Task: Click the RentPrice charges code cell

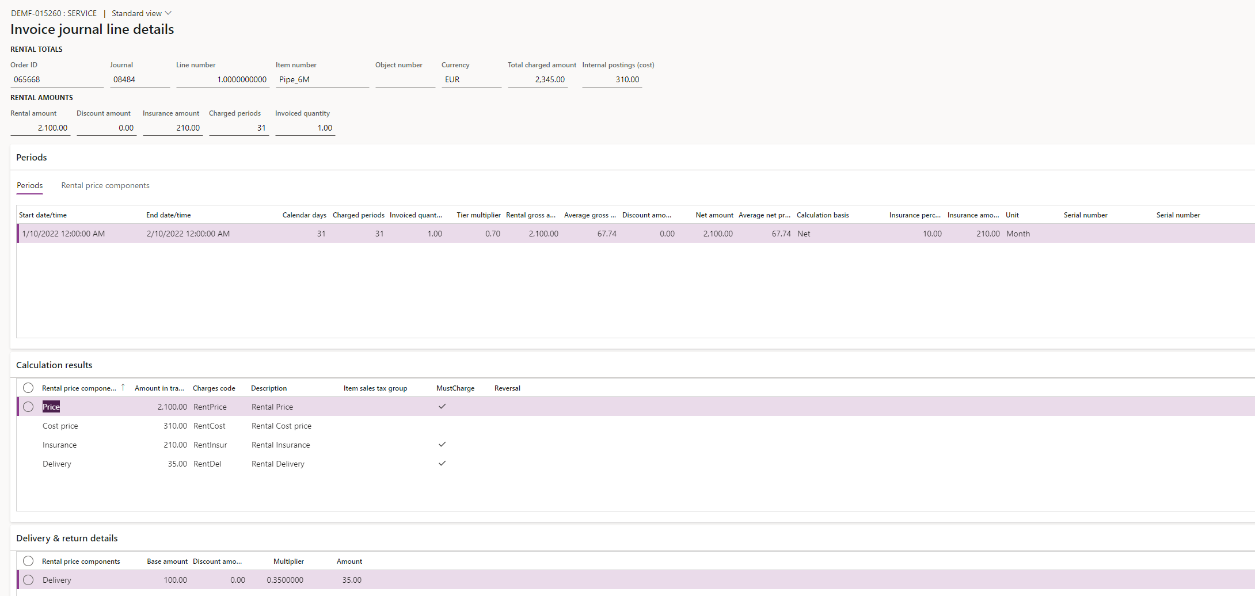Action: pyautogui.click(x=210, y=407)
